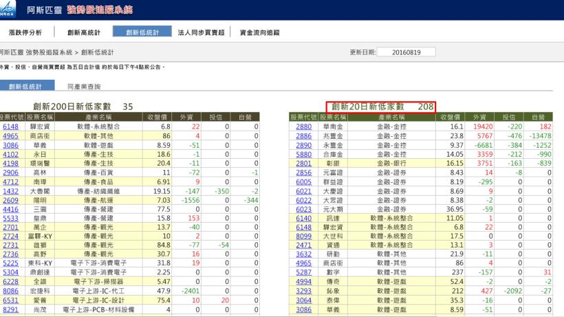Open stock code 2609 link
This screenshot has width=564, height=317.
click(10, 200)
